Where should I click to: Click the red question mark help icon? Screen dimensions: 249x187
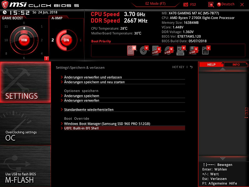46,59
